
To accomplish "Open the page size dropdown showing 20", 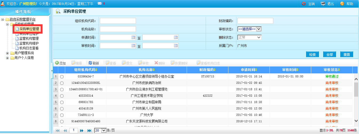I will (x=104, y=131).
